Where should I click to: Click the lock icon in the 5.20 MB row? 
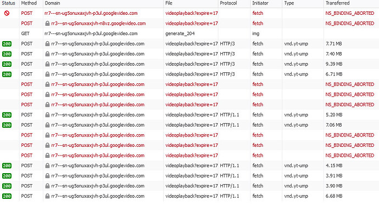point(47,115)
